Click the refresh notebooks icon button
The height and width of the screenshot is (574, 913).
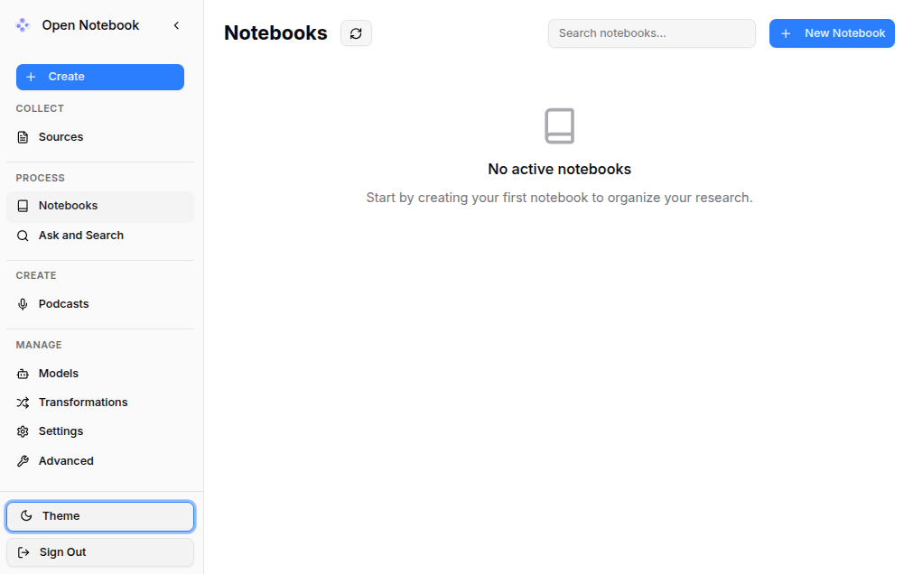click(356, 33)
